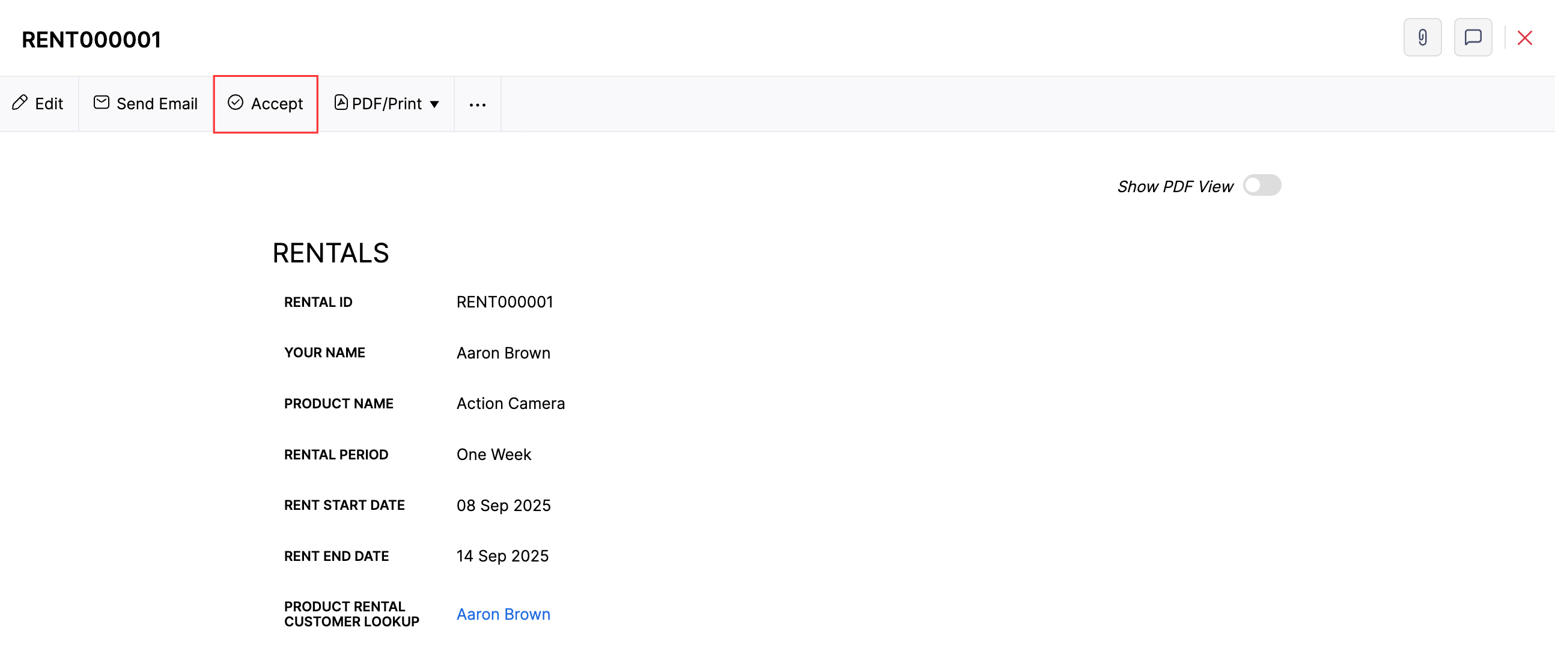The height and width of the screenshot is (663, 1555).
Task: Open the ellipsis more-options icon
Action: tap(478, 104)
